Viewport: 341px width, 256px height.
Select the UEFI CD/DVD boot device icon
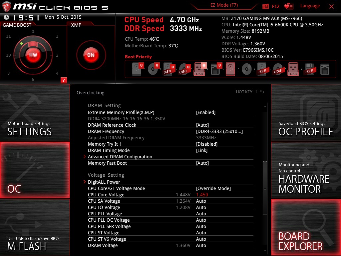click(154, 69)
